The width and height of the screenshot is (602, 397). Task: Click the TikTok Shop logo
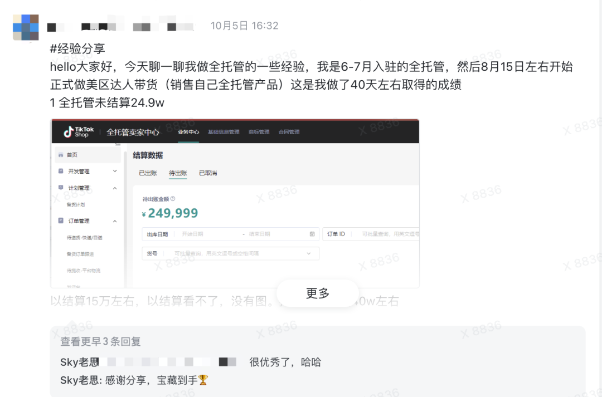click(x=78, y=132)
